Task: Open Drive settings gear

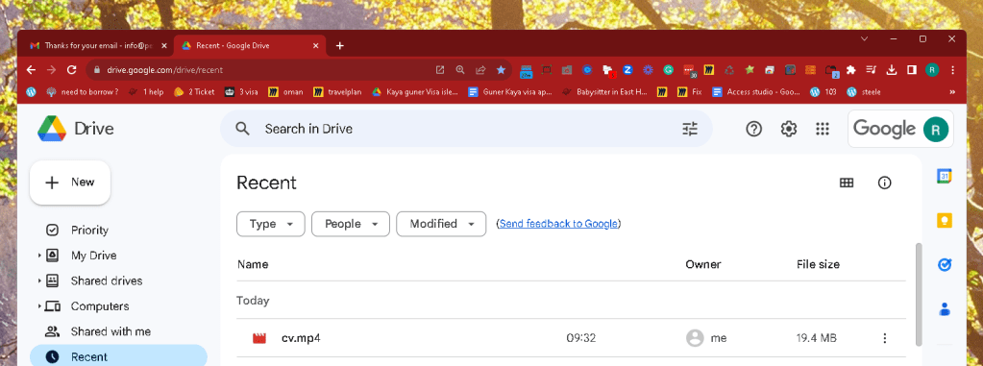Action: coord(788,129)
